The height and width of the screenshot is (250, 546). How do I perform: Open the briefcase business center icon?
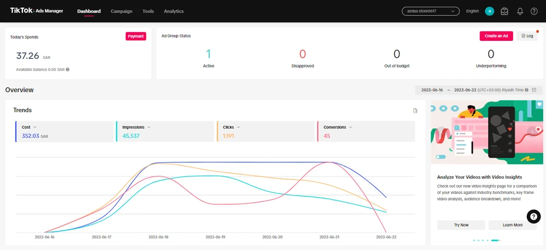[504, 11]
